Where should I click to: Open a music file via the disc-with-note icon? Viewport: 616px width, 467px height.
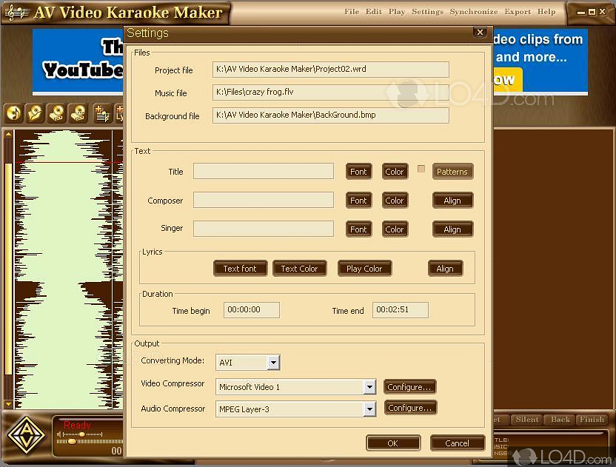click(x=14, y=112)
